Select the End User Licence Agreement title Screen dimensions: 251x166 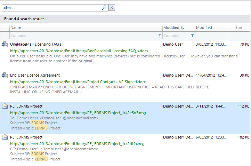(35, 75)
